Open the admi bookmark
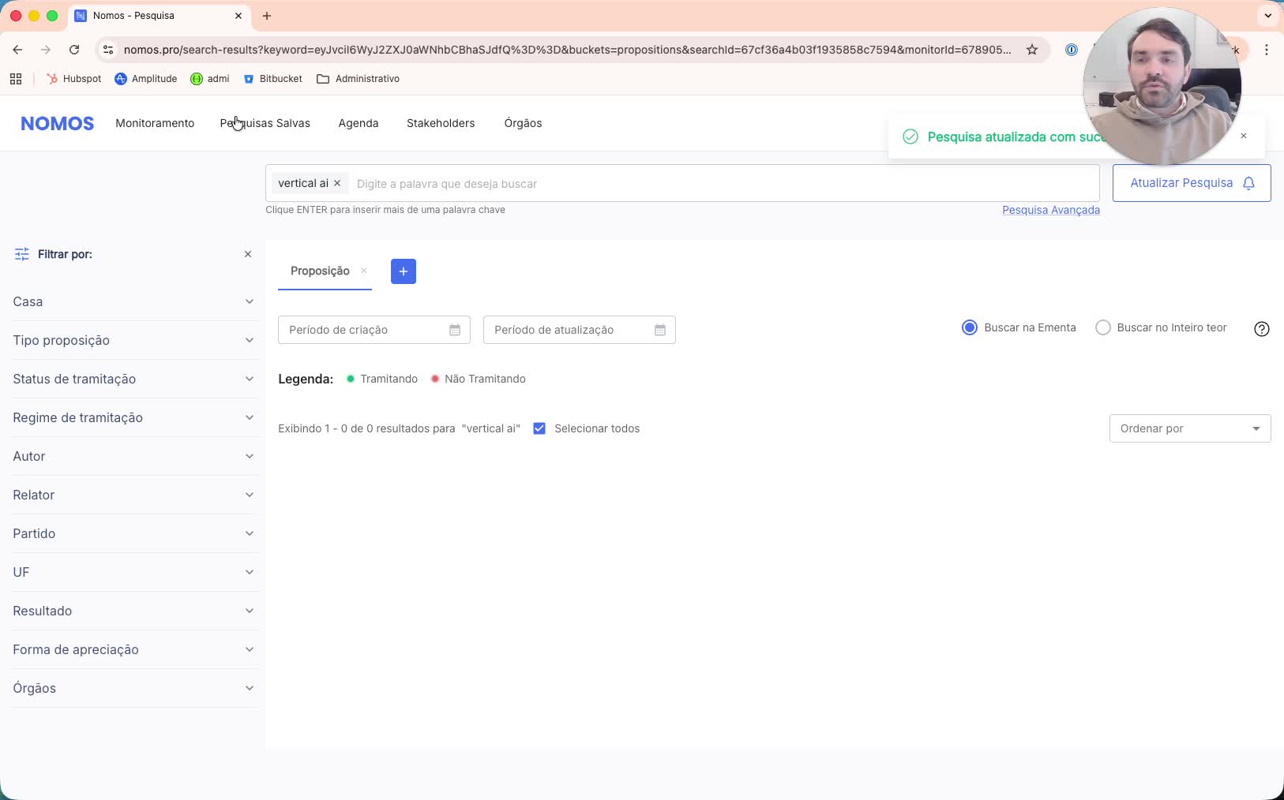 coord(210,79)
